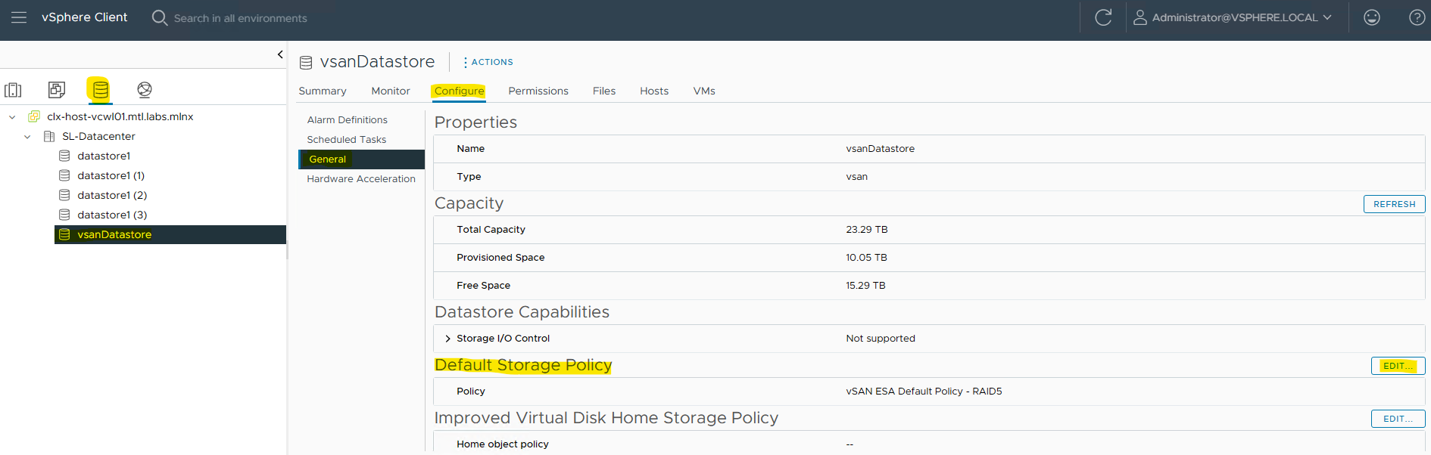Select datastore1 (2) in the tree
The image size is (1431, 455).
coord(112,195)
